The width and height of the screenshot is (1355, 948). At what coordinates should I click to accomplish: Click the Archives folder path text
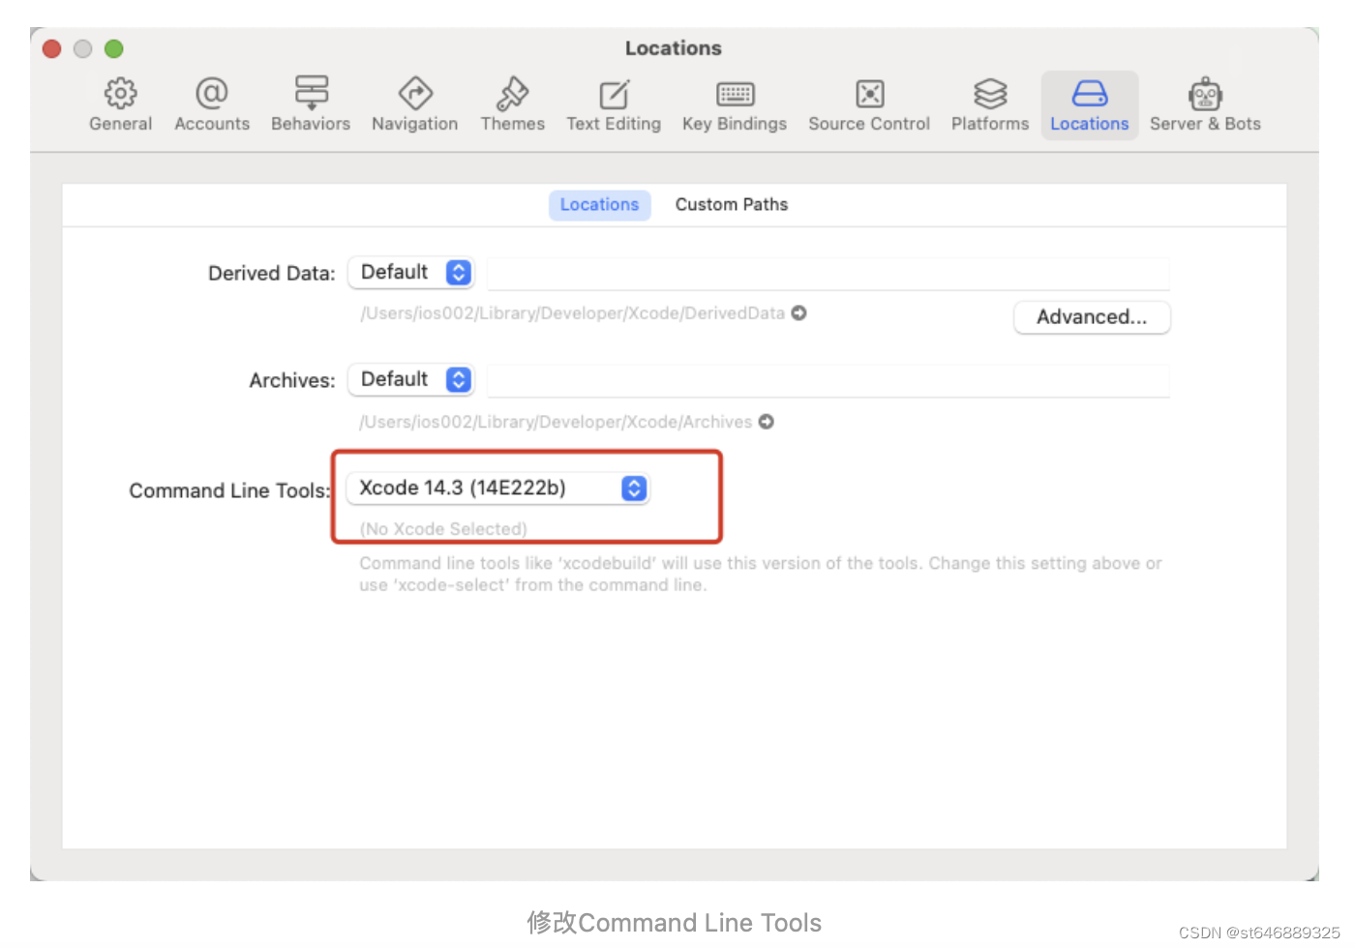point(556,422)
